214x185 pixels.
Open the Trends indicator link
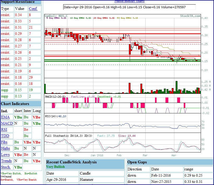click(x=6, y=161)
